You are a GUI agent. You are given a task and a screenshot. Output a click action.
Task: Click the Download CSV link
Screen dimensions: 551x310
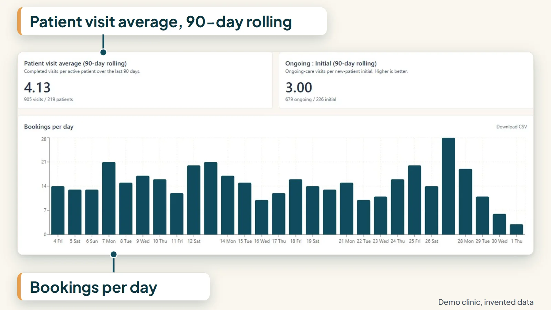[x=511, y=127]
